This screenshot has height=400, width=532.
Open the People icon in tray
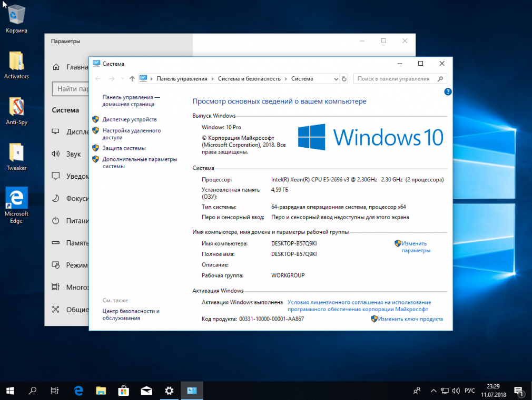417,391
